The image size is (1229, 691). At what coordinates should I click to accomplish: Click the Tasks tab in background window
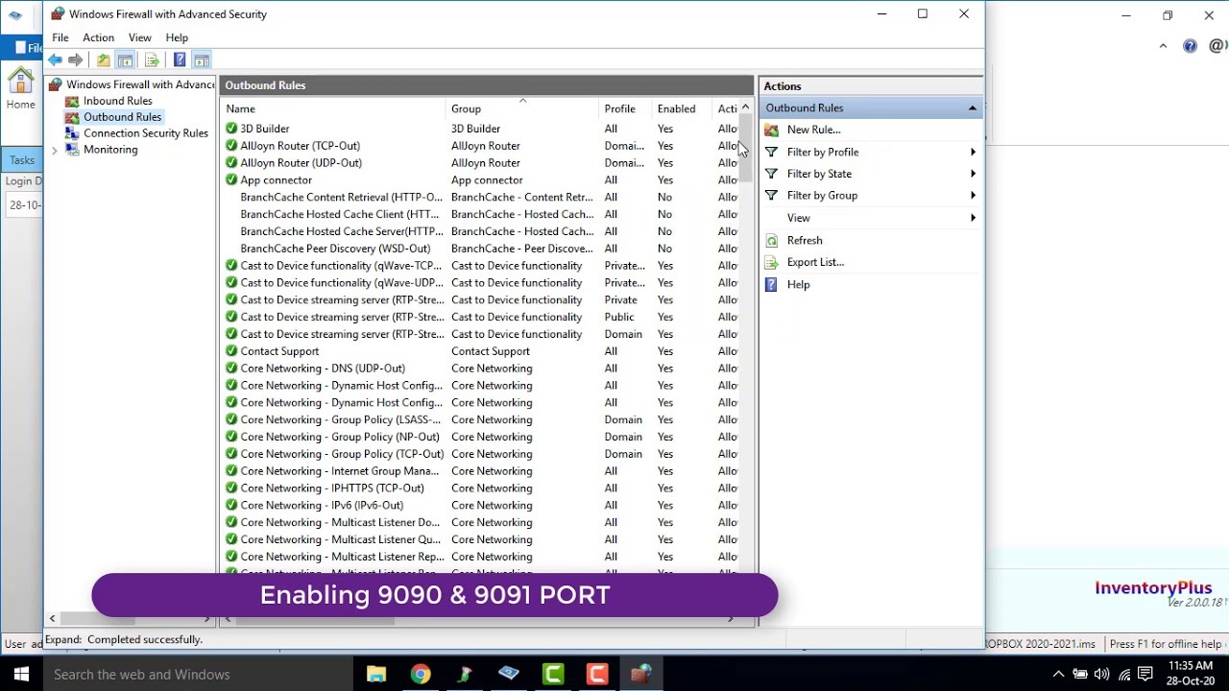(21, 160)
